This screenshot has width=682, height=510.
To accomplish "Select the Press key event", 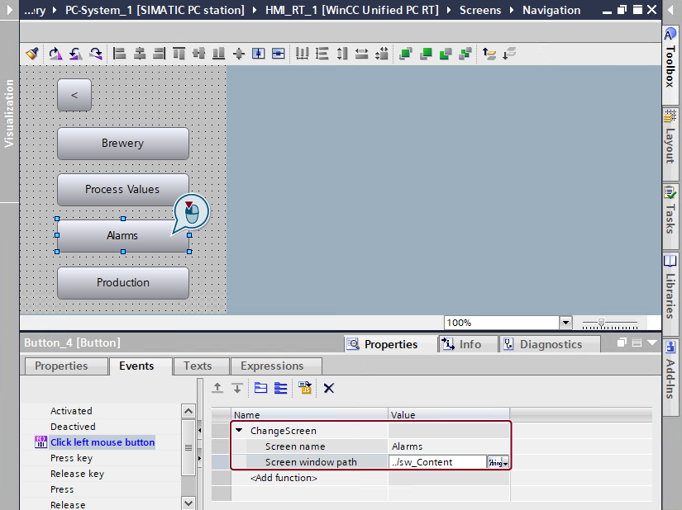I will [71, 458].
